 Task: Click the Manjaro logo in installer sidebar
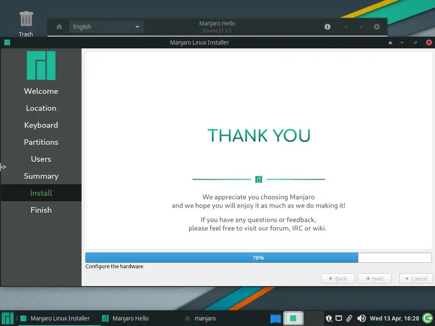point(41,66)
